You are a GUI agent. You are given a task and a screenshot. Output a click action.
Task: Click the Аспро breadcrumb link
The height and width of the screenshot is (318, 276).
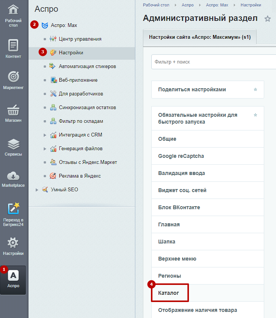pyautogui.click(x=188, y=5)
